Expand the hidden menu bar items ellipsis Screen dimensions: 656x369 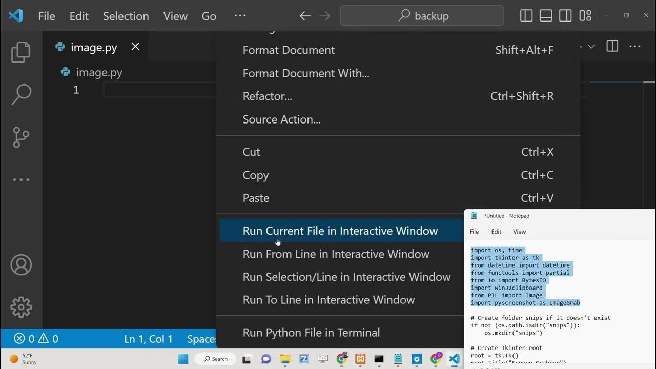click(x=240, y=16)
